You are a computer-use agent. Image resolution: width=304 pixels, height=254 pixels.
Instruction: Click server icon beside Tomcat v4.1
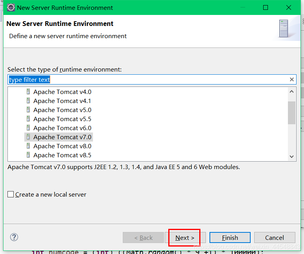coord(28,101)
